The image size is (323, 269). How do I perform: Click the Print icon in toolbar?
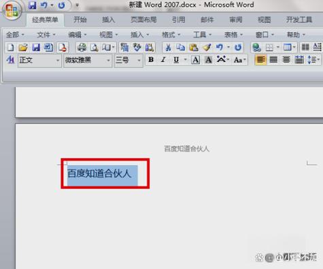coord(82,48)
